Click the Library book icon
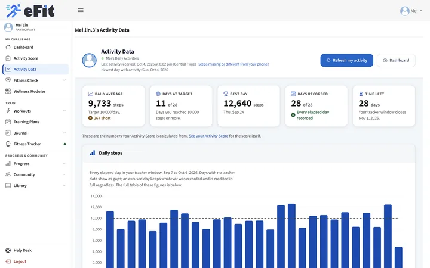This screenshot has height=268, width=430. [x=8, y=185]
